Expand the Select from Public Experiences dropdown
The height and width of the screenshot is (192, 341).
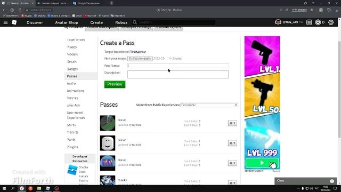(x=209, y=105)
